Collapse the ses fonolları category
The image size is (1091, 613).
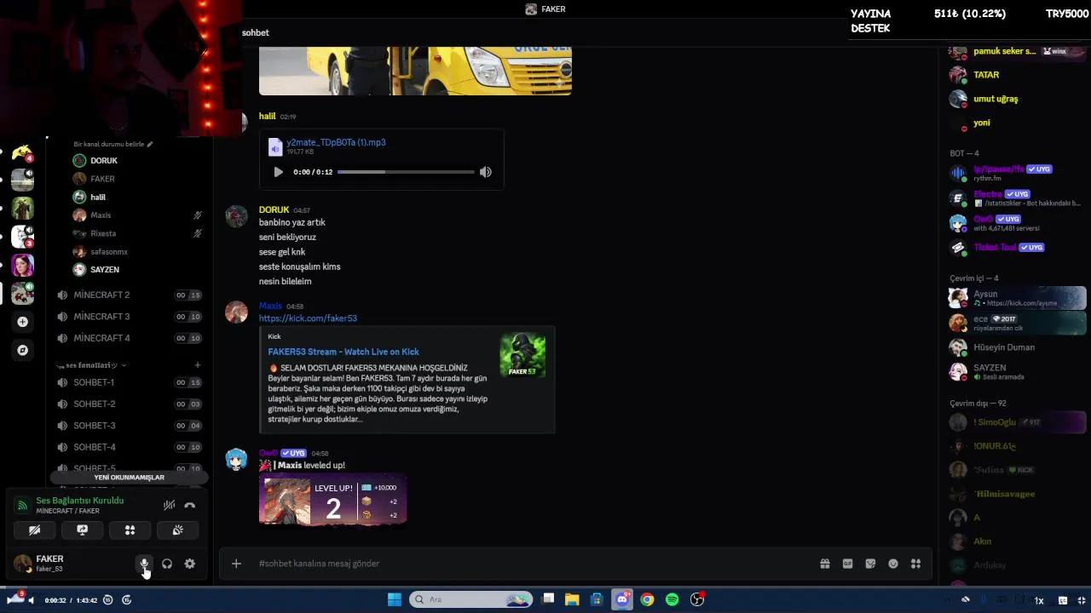click(90, 364)
